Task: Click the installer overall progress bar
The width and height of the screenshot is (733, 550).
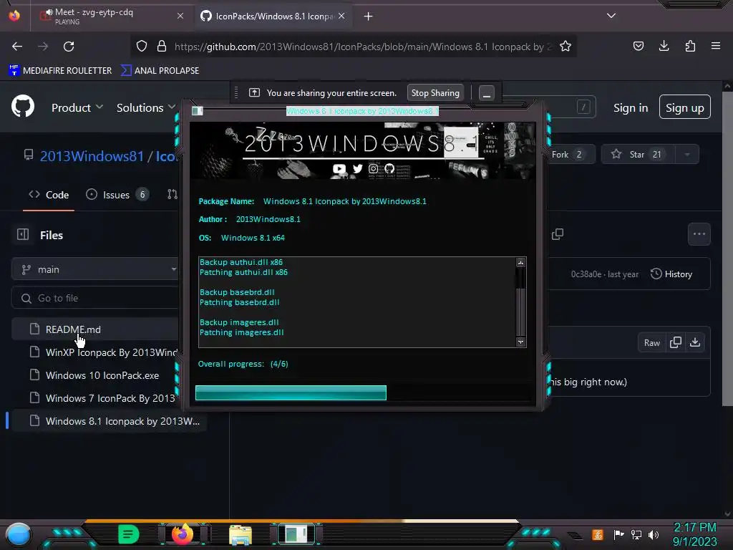Action: (x=363, y=393)
